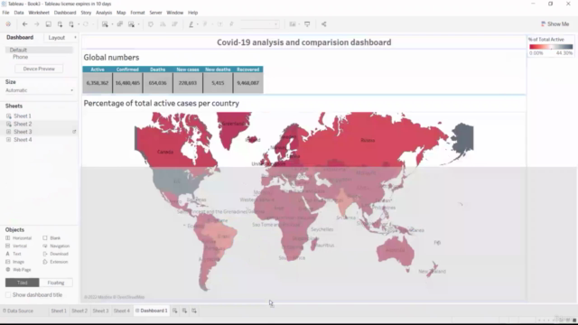
Task: Select the Navigation object
Action: pos(56,246)
